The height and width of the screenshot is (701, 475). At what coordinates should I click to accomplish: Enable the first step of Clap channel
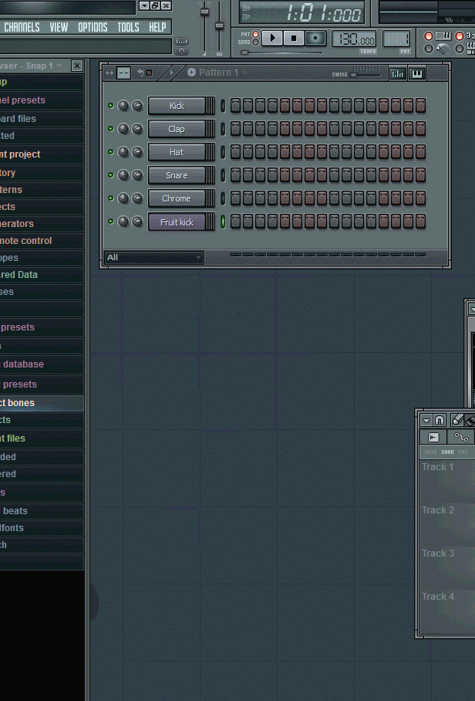pyautogui.click(x=236, y=129)
